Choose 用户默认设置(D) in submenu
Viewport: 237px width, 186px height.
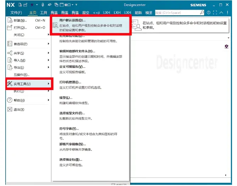coord(91,25)
